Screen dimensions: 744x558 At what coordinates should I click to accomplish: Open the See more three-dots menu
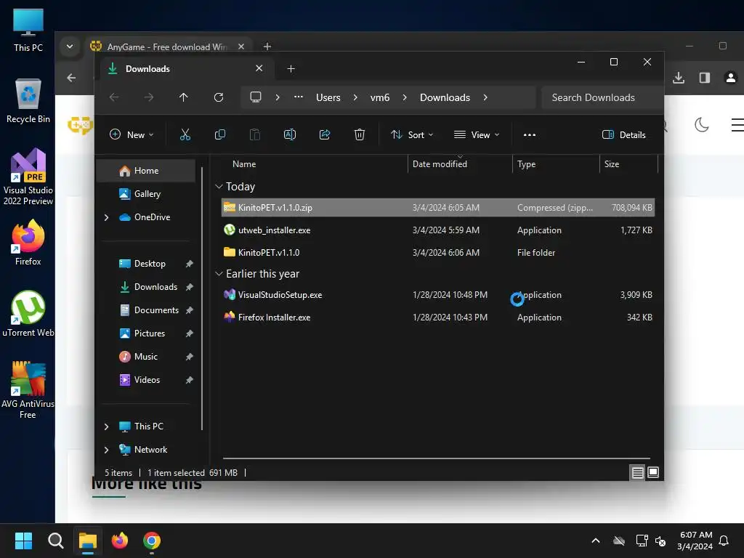[x=530, y=134]
